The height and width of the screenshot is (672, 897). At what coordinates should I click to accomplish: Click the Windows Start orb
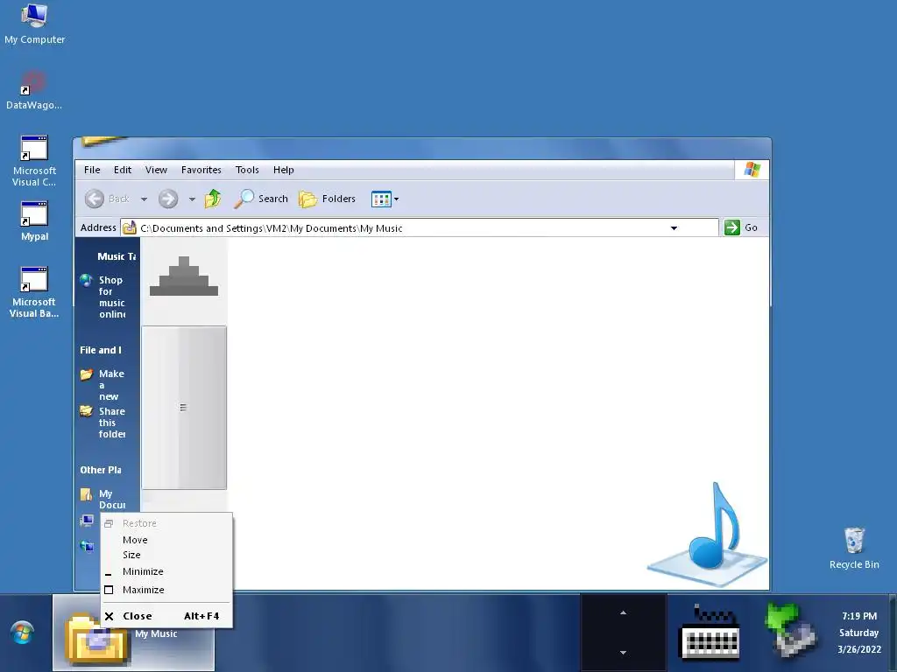23,633
